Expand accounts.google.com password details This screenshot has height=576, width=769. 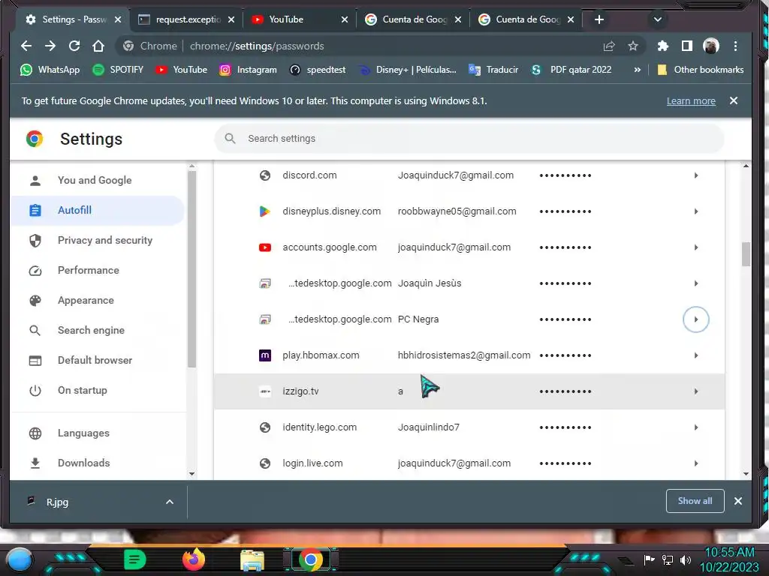coord(696,247)
